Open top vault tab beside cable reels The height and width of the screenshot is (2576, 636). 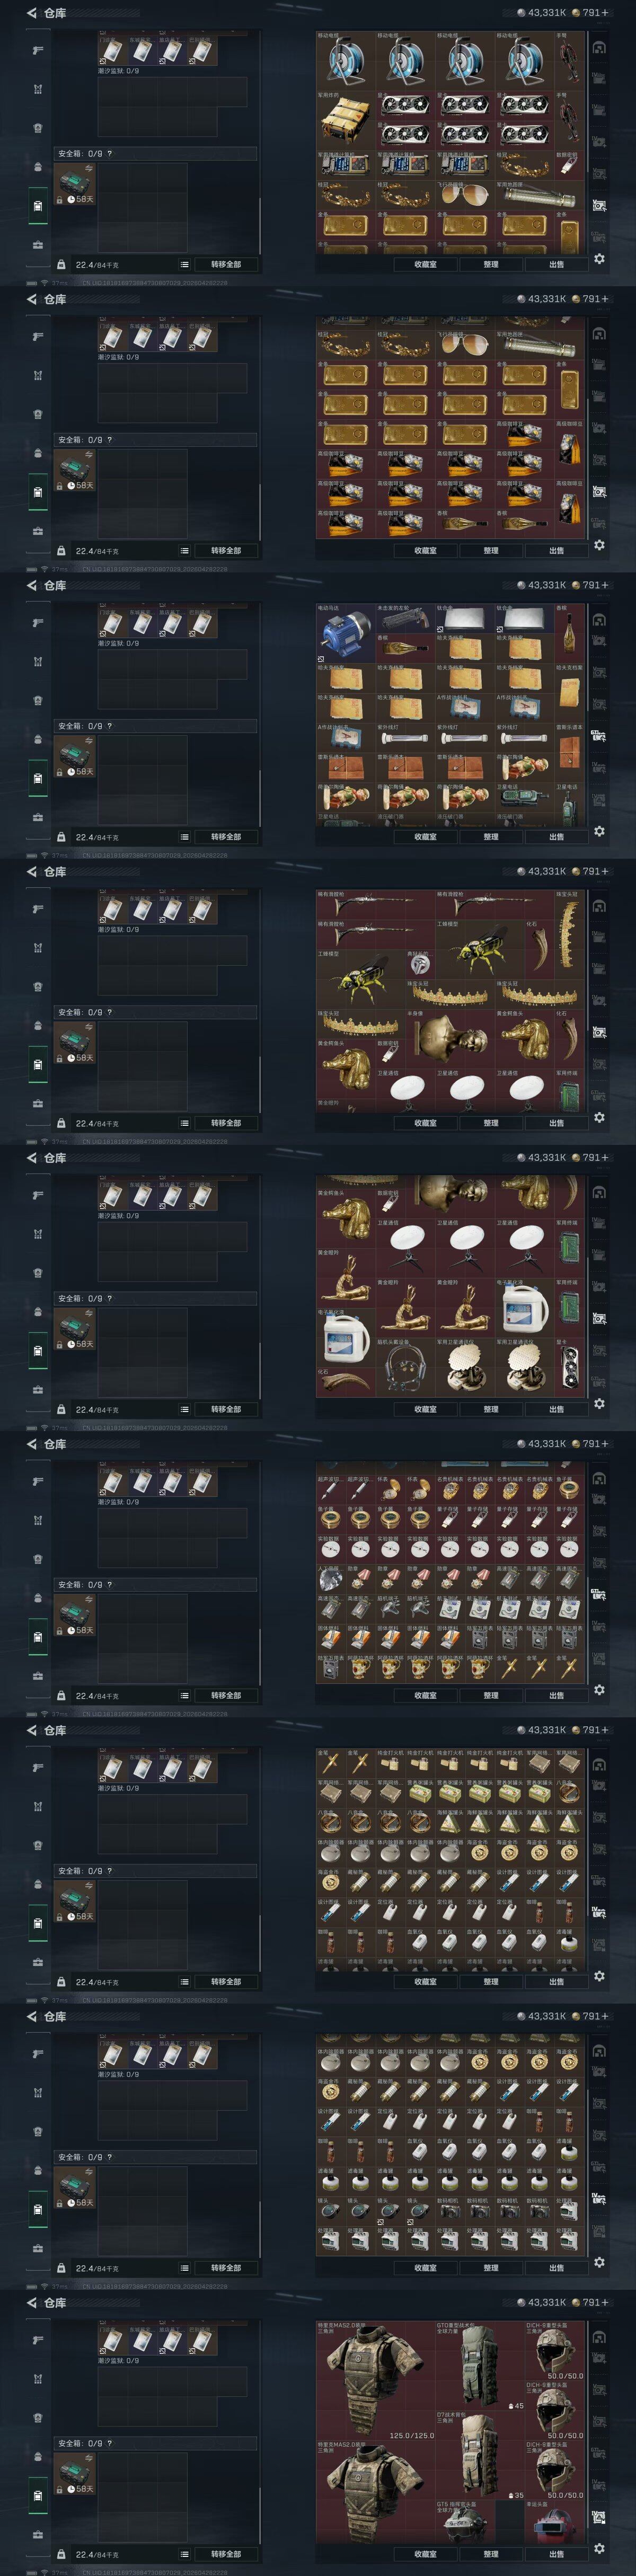click(599, 47)
